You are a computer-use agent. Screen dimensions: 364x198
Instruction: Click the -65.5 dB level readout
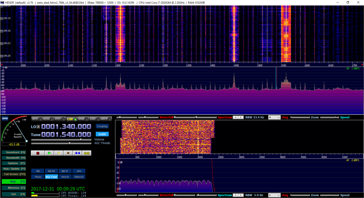point(14,144)
